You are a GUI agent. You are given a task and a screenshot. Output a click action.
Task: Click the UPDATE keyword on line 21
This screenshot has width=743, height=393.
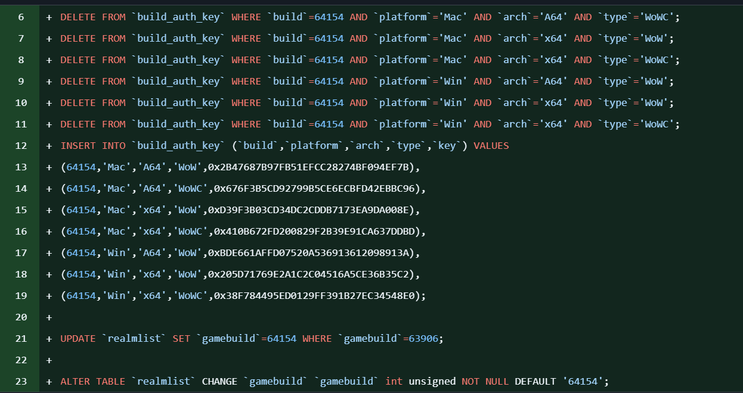[x=78, y=339]
